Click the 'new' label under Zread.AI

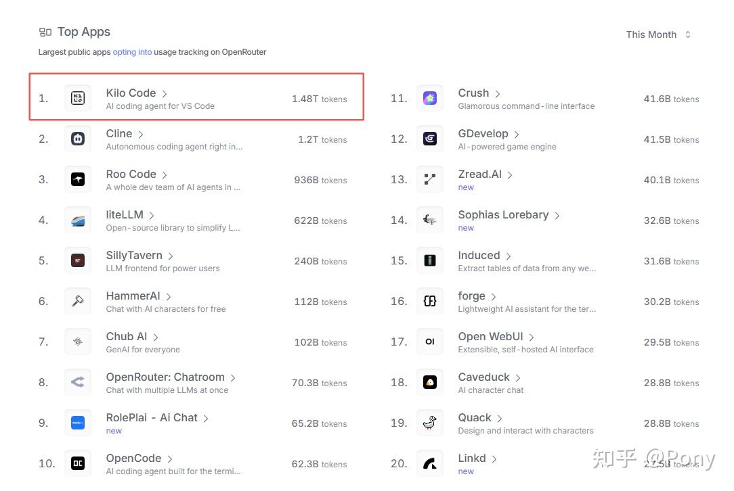point(466,187)
